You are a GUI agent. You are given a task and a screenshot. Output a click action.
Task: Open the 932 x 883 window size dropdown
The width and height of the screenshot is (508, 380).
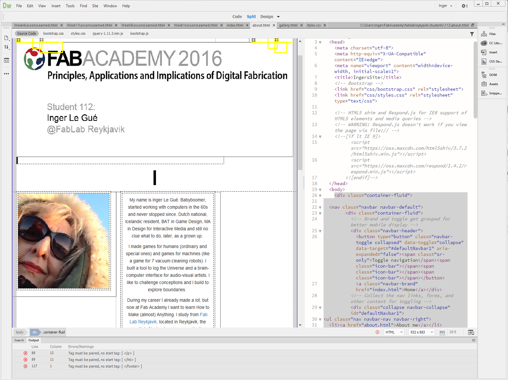pyautogui.click(x=421, y=332)
